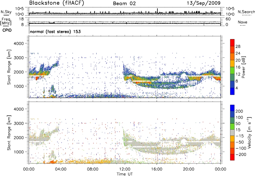Image resolution: width=255 pixels, height=176 pixels.
Task: Pick the 50–100 m/s teal Velocity swatch
Action: pos(232,120)
